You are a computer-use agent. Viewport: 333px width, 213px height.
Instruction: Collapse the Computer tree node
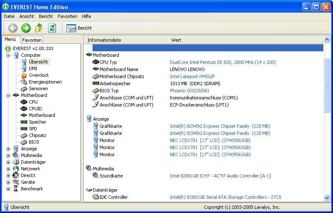point(8,55)
